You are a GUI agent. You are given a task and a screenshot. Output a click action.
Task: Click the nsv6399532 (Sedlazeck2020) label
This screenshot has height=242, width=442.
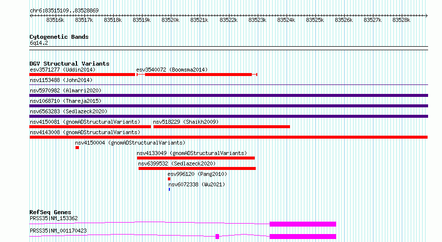click(x=177, y=163)
